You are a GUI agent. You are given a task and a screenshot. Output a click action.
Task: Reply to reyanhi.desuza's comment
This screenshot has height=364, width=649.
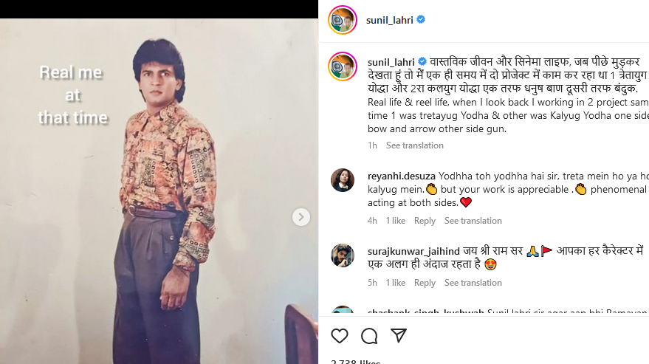pyautogui.click(x=425, y=221)
